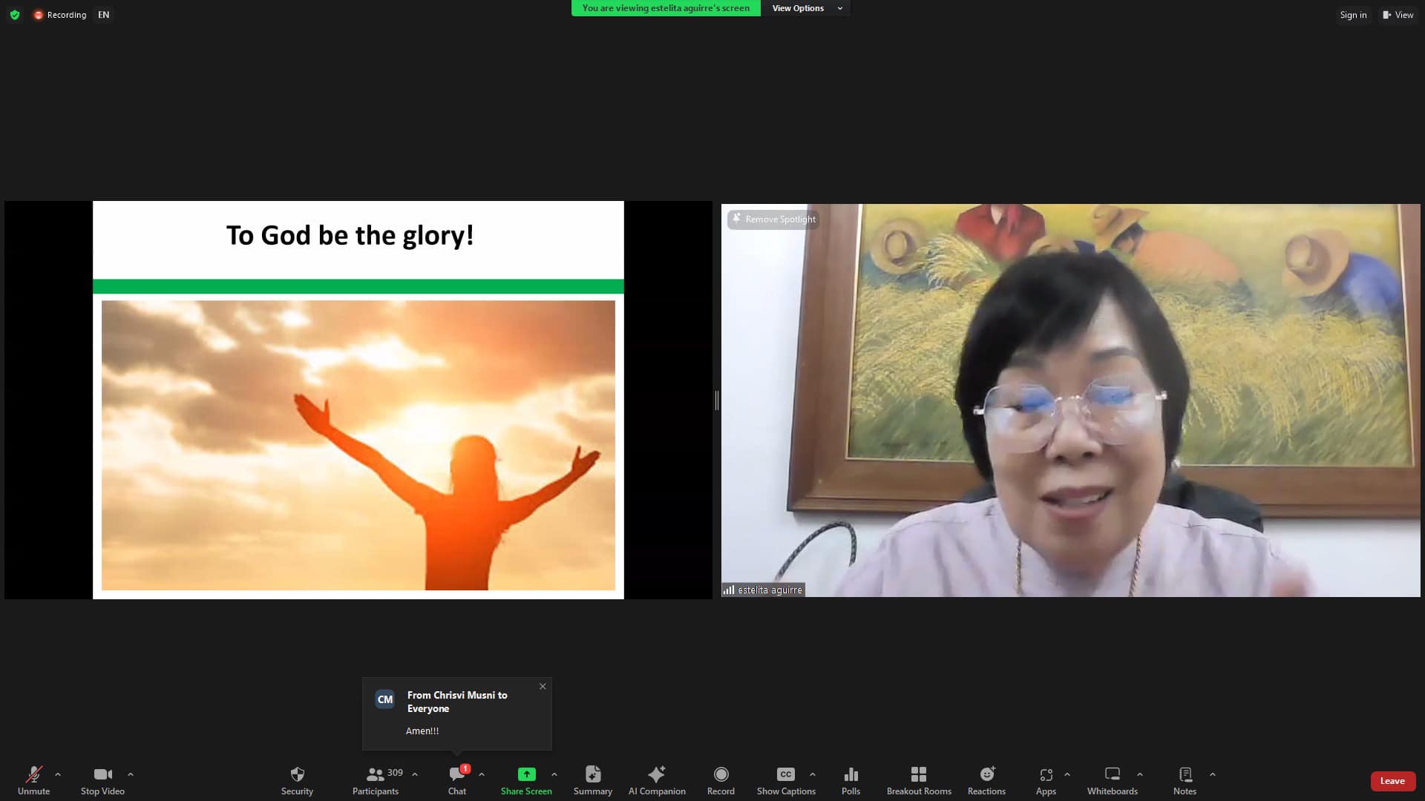Expand Participants options arrow
The height and width of the screenshot is (801, 1425).
coord(415,774)
